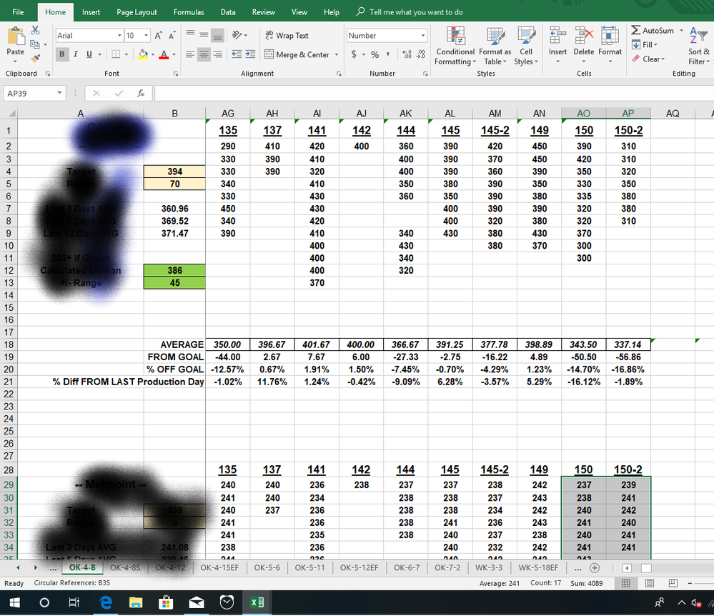Apply Accounting dollar number format
The width and height of the screenshot is (714, 616).
(354, 54)
